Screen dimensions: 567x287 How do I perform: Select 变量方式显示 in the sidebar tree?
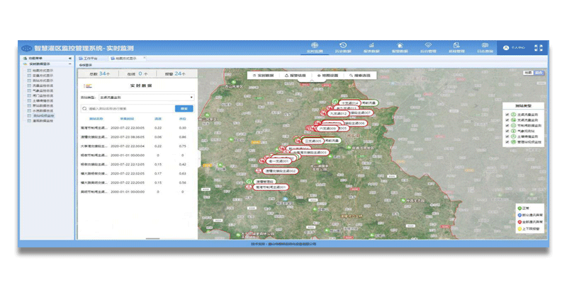point(43,76)
